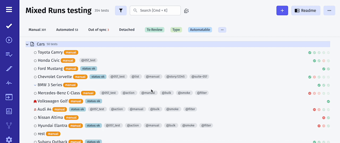Open the Tests checkmark sidebar icon
The width and height of the screenshot is (340, 143).
[9, 26]
